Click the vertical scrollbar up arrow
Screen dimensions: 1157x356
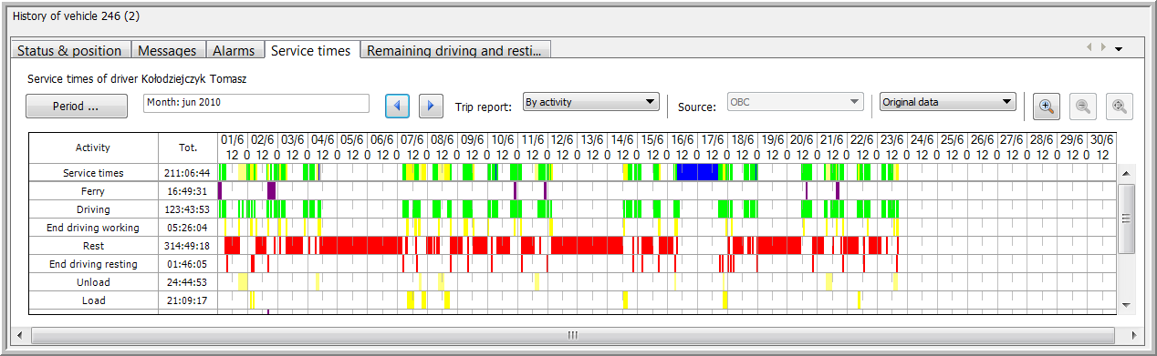click(x=1126, y=172)
